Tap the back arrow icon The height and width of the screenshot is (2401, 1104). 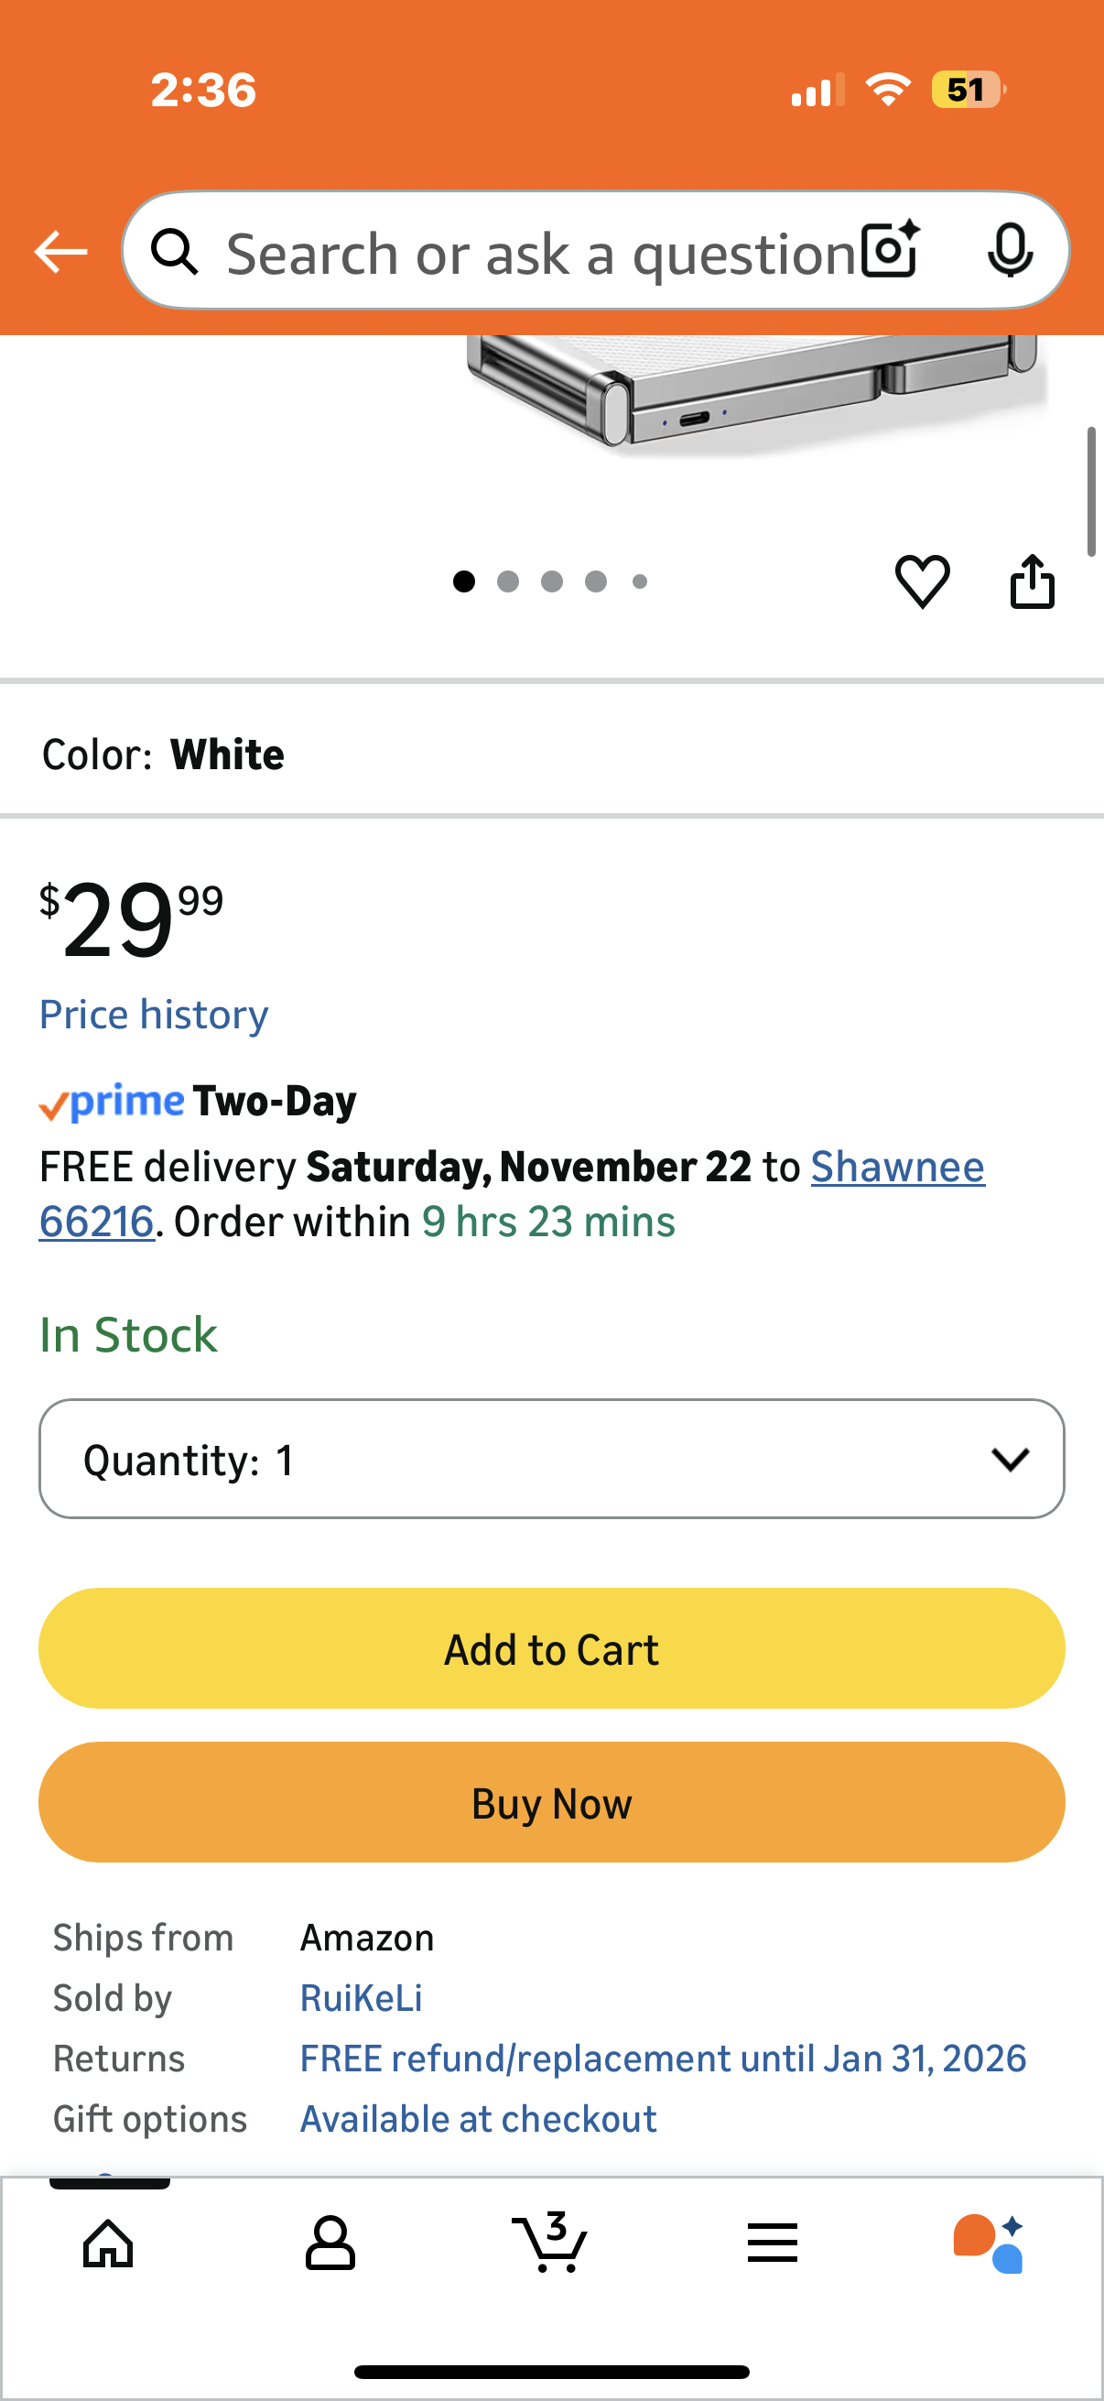(60, 252)
